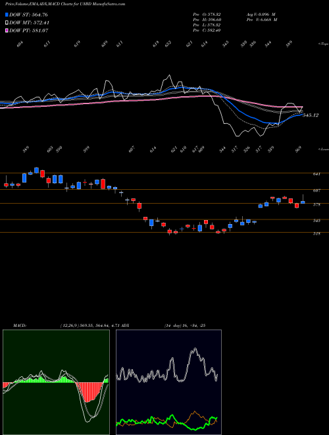This screenshot has height=435, width=329.
Task: Click the 545 price level label
Action: click(316, 221)
